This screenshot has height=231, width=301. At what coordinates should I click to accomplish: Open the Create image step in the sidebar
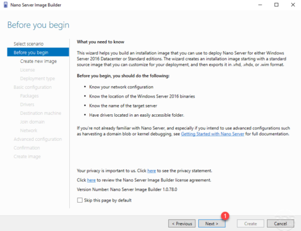[27, 157]
